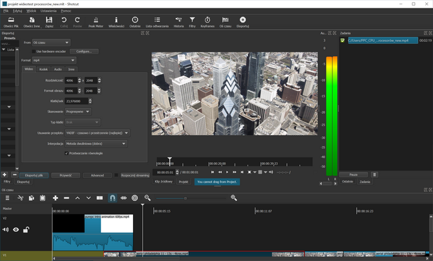Switch to the Kodek tab

point(43,68)
